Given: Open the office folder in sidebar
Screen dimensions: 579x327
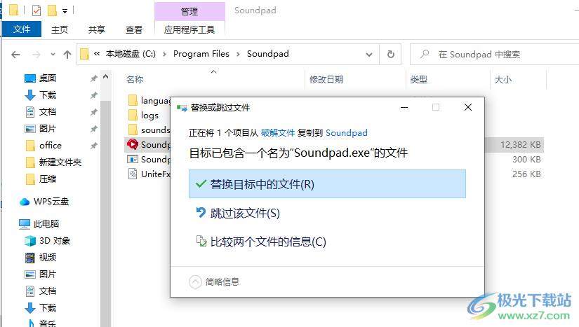Looking at the screenshot, I should pyautogui.click(x=51, y=146).
